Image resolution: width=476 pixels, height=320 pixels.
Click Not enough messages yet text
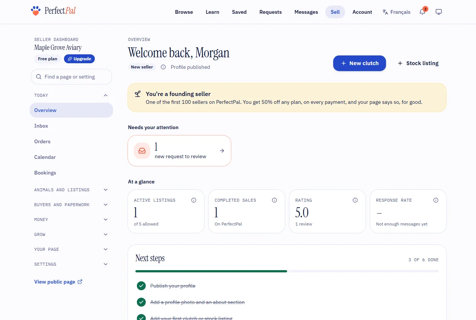(402, 224)
